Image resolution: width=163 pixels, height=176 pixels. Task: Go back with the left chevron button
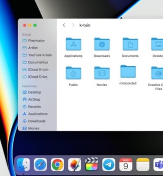pyautogui.click(x=64, y=25)
